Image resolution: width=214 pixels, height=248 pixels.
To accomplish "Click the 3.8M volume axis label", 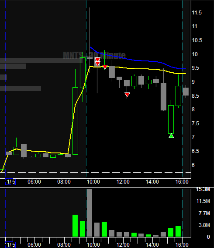I will tap(204, 225).
